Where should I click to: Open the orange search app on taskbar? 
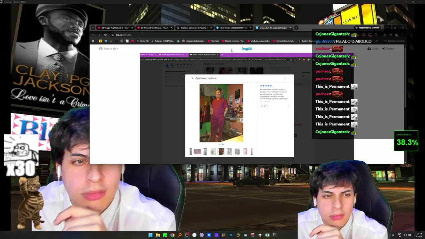[x=180, y=235]
